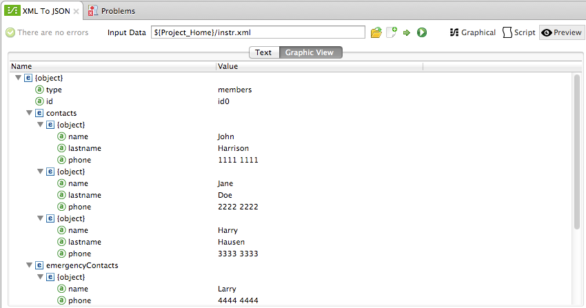Click the value Harrison
The width and height of the screenshot is (586, 308).
[x=233, y=148]
